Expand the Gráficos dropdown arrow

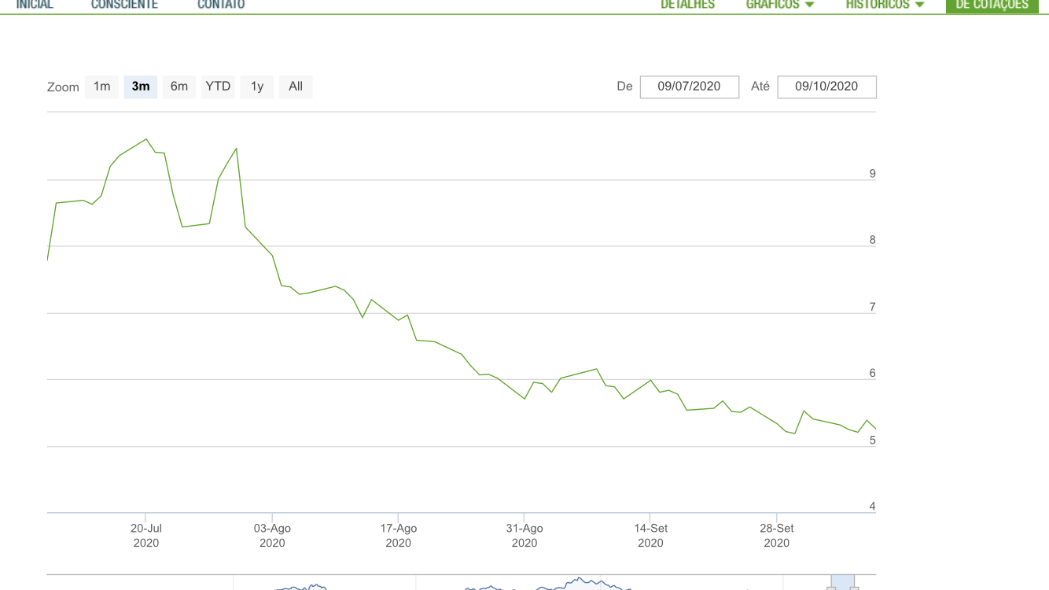coord(810,6)
